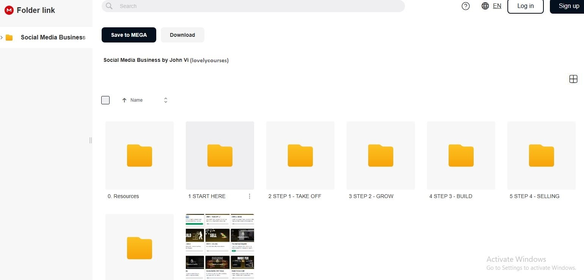Open 1 START HERE three-dot menu
The width and height of the screenshot is (584, 280).
pyautogui.click(x=249, y=196)
